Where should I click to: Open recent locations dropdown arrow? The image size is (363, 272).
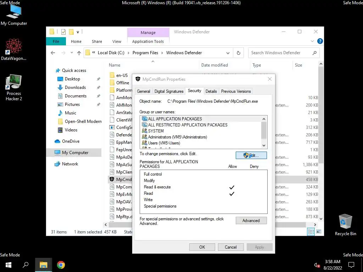(x=72, y=53)
